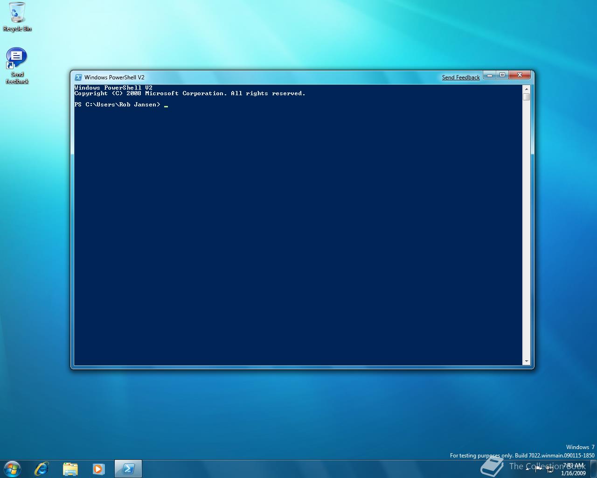Close the Windows PowerShell V2 window
The image size is (597, 478).
coord(520,75)
